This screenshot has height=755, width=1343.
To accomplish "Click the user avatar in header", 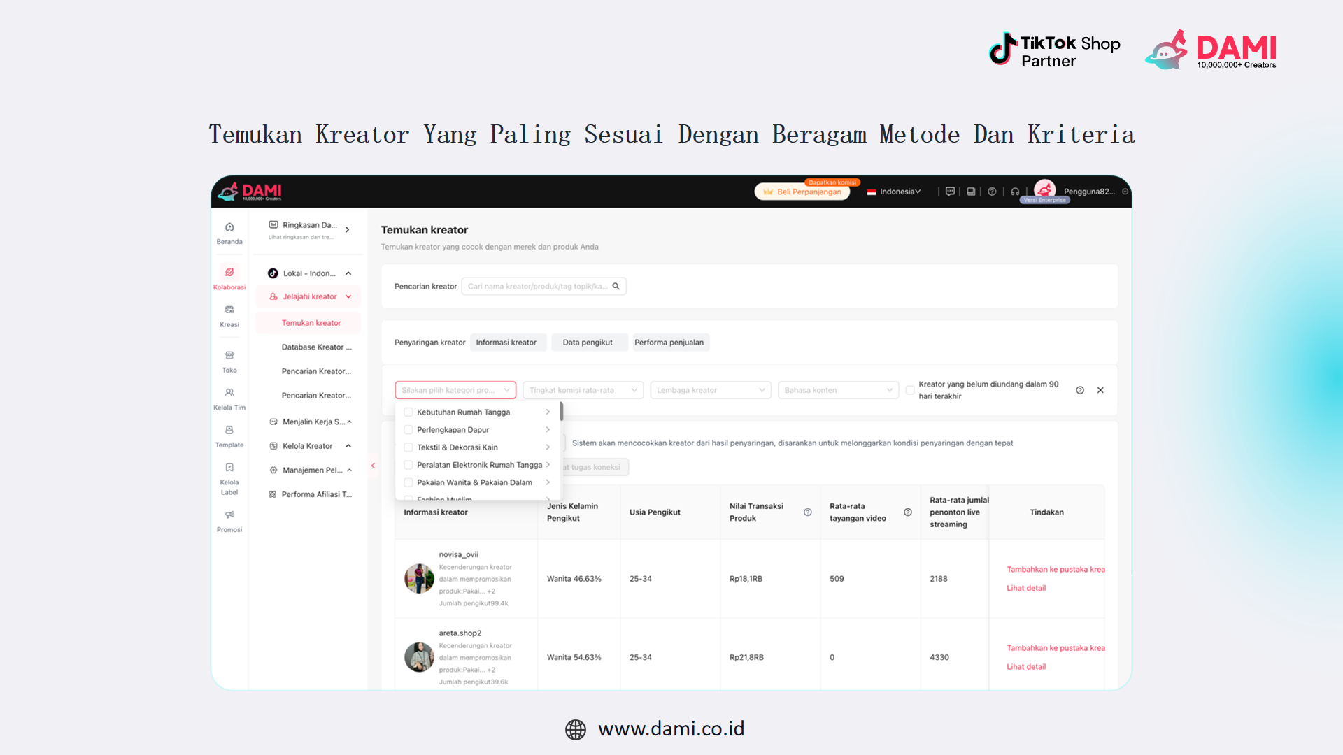I will click(1045, 189).
